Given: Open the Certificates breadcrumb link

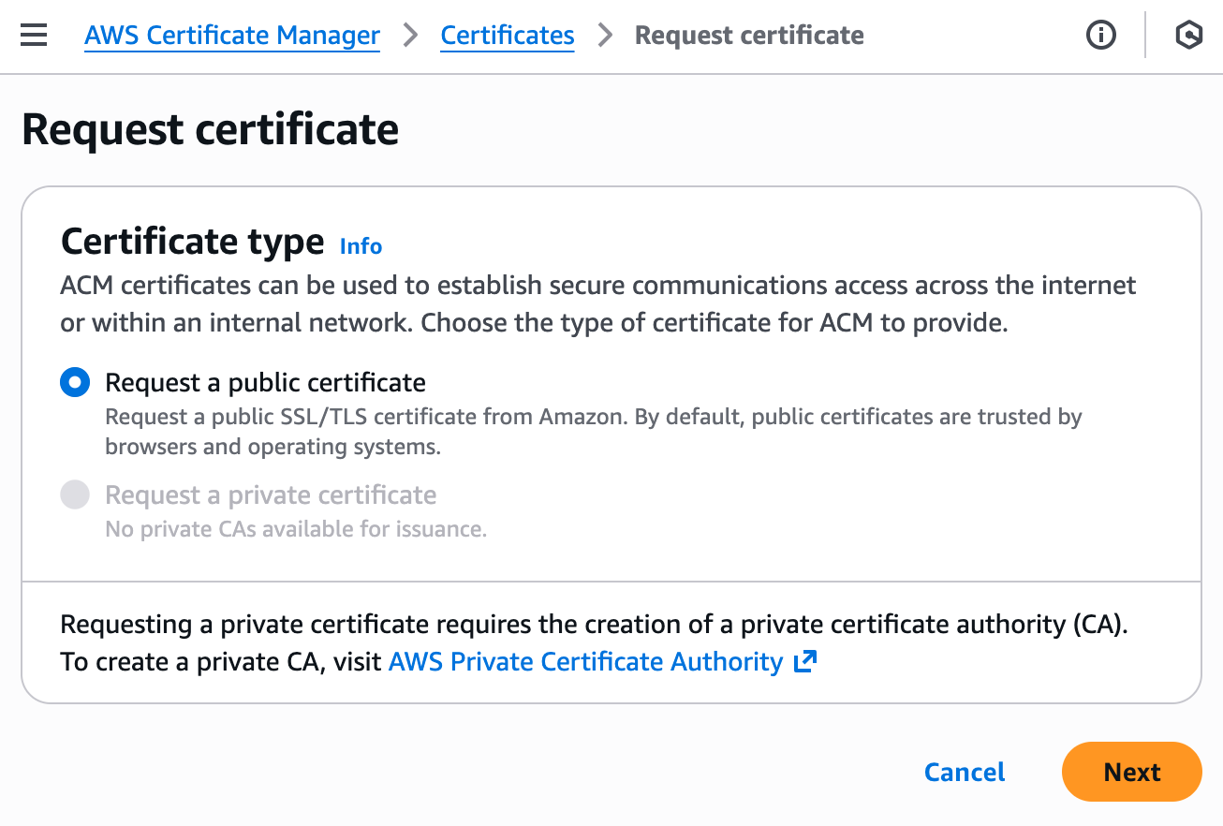Looking at the screenshot, I should [507, 36].
